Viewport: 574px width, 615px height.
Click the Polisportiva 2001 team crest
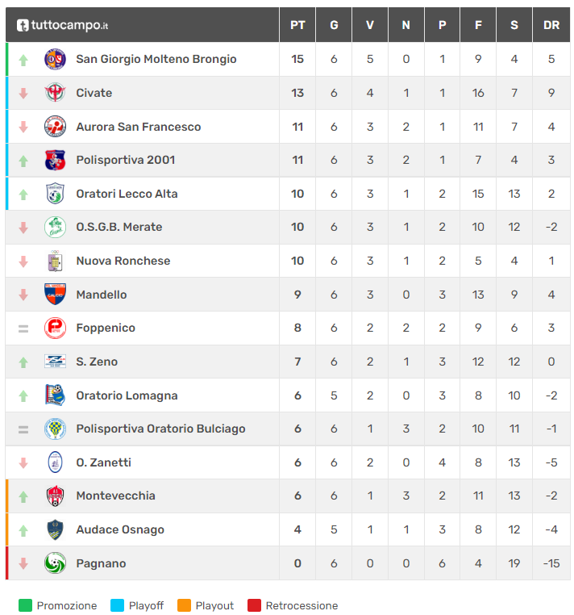tap(55, 160)
